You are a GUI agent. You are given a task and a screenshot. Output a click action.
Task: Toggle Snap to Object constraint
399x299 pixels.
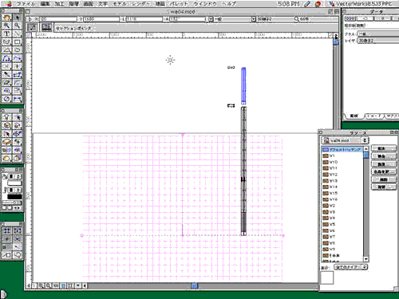pyautogui.click(x=17, y=230)
